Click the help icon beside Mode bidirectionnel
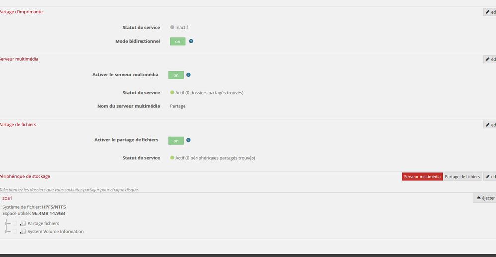 click(191, 41)
